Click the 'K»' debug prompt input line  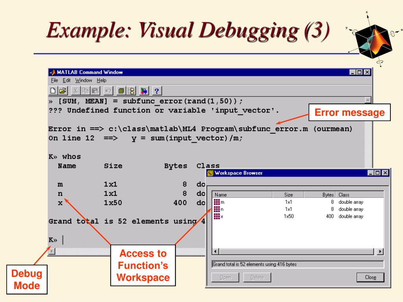coord(57,240)
